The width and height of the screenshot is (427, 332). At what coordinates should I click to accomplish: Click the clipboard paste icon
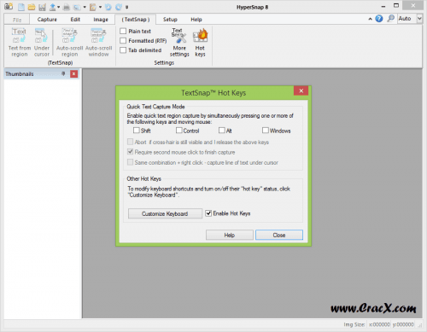click(x=93, y=7)
